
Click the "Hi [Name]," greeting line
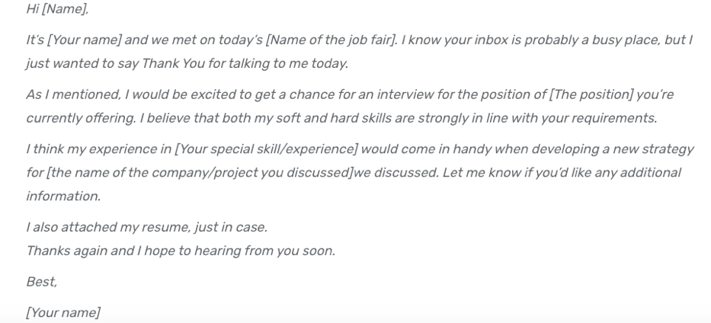[x=56, y=10]
